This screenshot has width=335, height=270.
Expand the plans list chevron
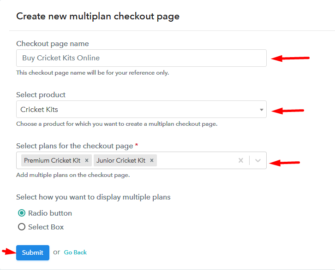click(258, 160)
